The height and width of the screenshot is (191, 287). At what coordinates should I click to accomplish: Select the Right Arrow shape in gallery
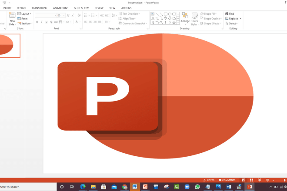(x=166, y=18)
